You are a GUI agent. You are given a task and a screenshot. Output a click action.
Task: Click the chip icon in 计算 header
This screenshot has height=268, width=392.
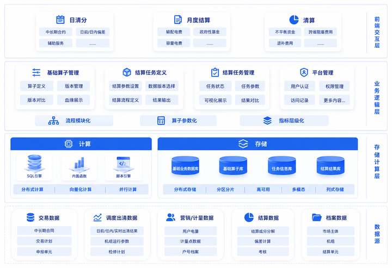[x=69, y=144]
